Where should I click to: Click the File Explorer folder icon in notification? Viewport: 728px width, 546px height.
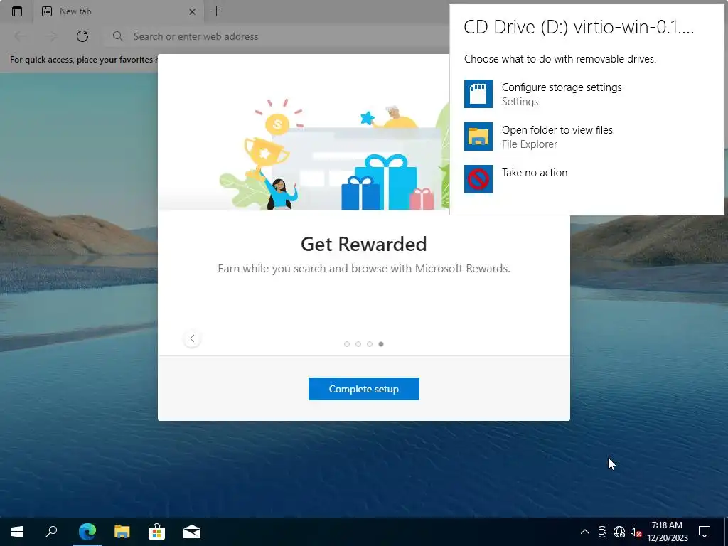point(478,136)
